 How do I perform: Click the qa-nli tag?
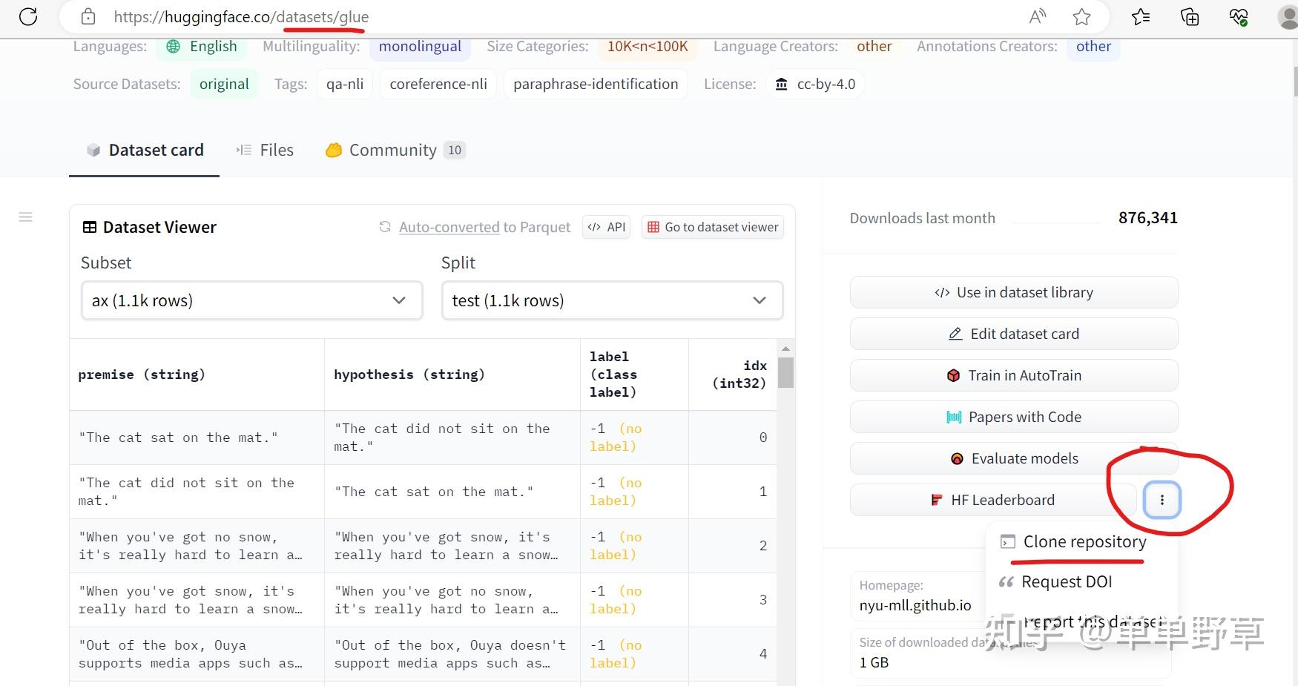(x=345, y=84)
